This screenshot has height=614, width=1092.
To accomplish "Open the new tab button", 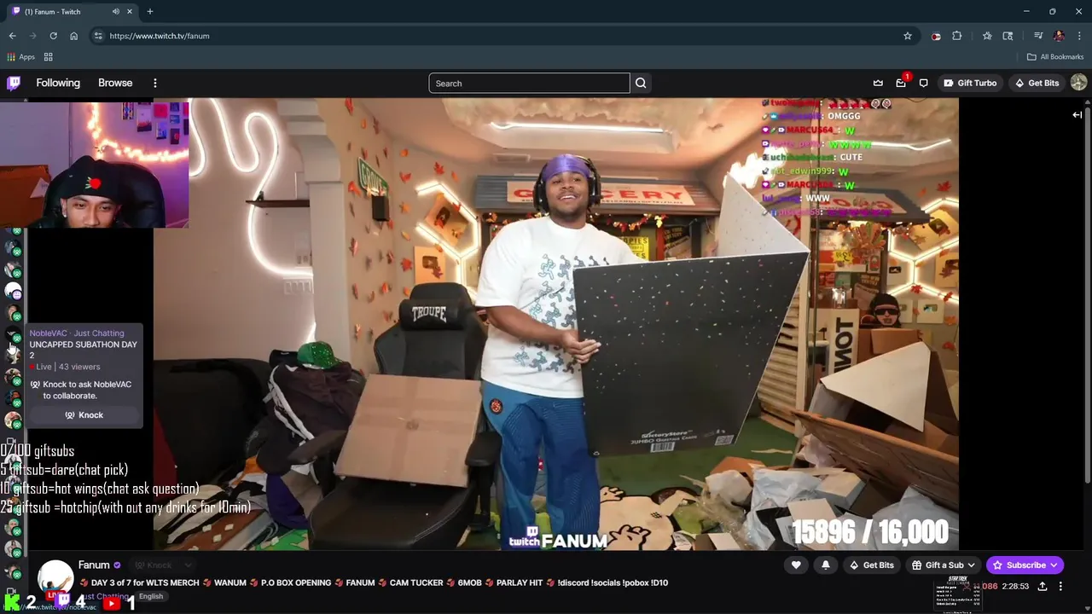I will point(149,11).
